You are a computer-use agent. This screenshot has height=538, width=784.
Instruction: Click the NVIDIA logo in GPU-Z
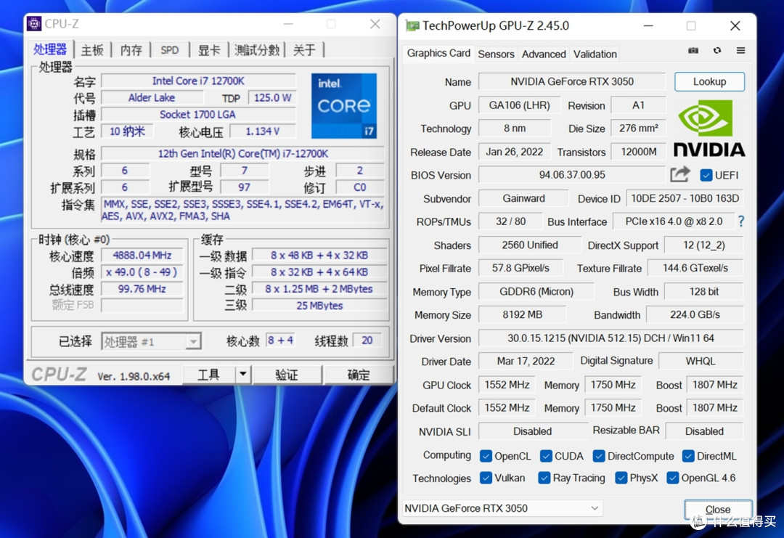[x=709, y=129]
